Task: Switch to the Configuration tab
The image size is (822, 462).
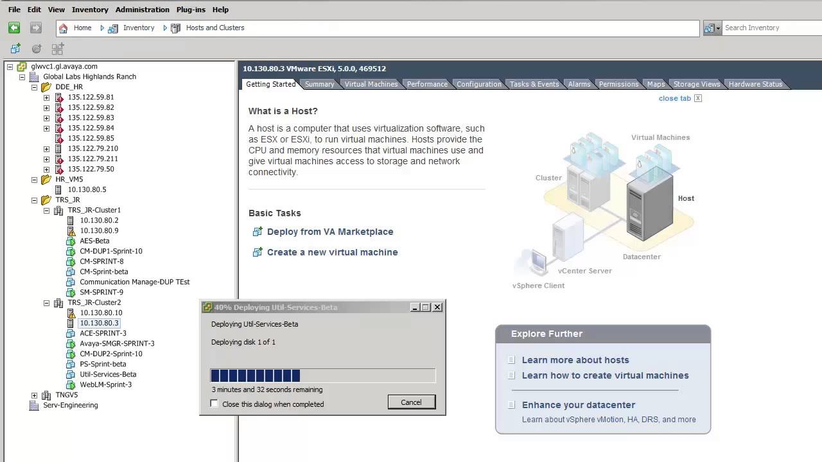Action: click(479, 84)
